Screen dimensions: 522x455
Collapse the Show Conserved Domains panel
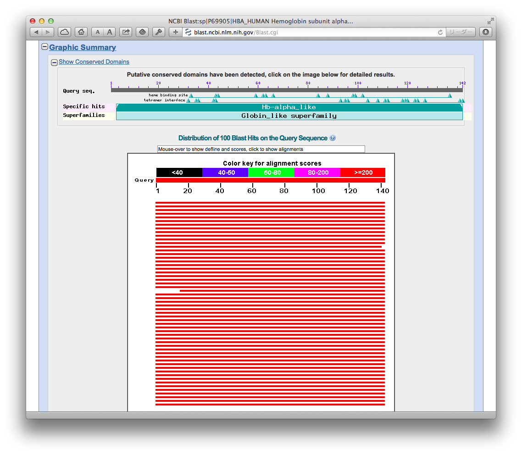54,62
